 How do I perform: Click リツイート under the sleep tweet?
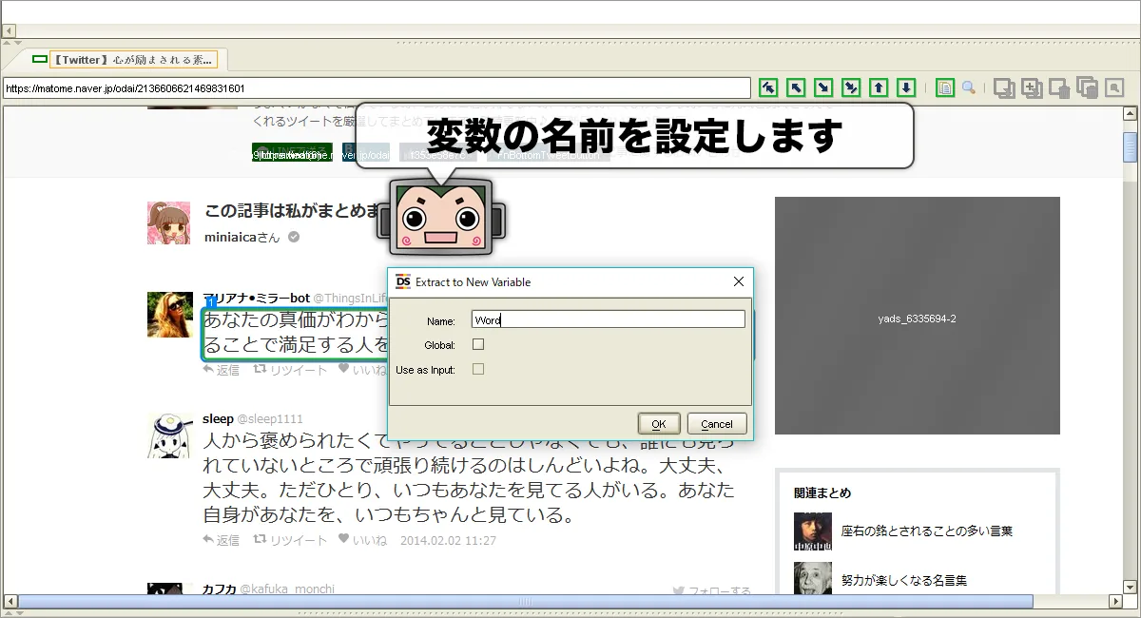pos(290,540)
